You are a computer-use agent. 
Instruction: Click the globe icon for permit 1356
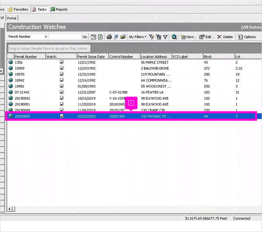(11, 62)
